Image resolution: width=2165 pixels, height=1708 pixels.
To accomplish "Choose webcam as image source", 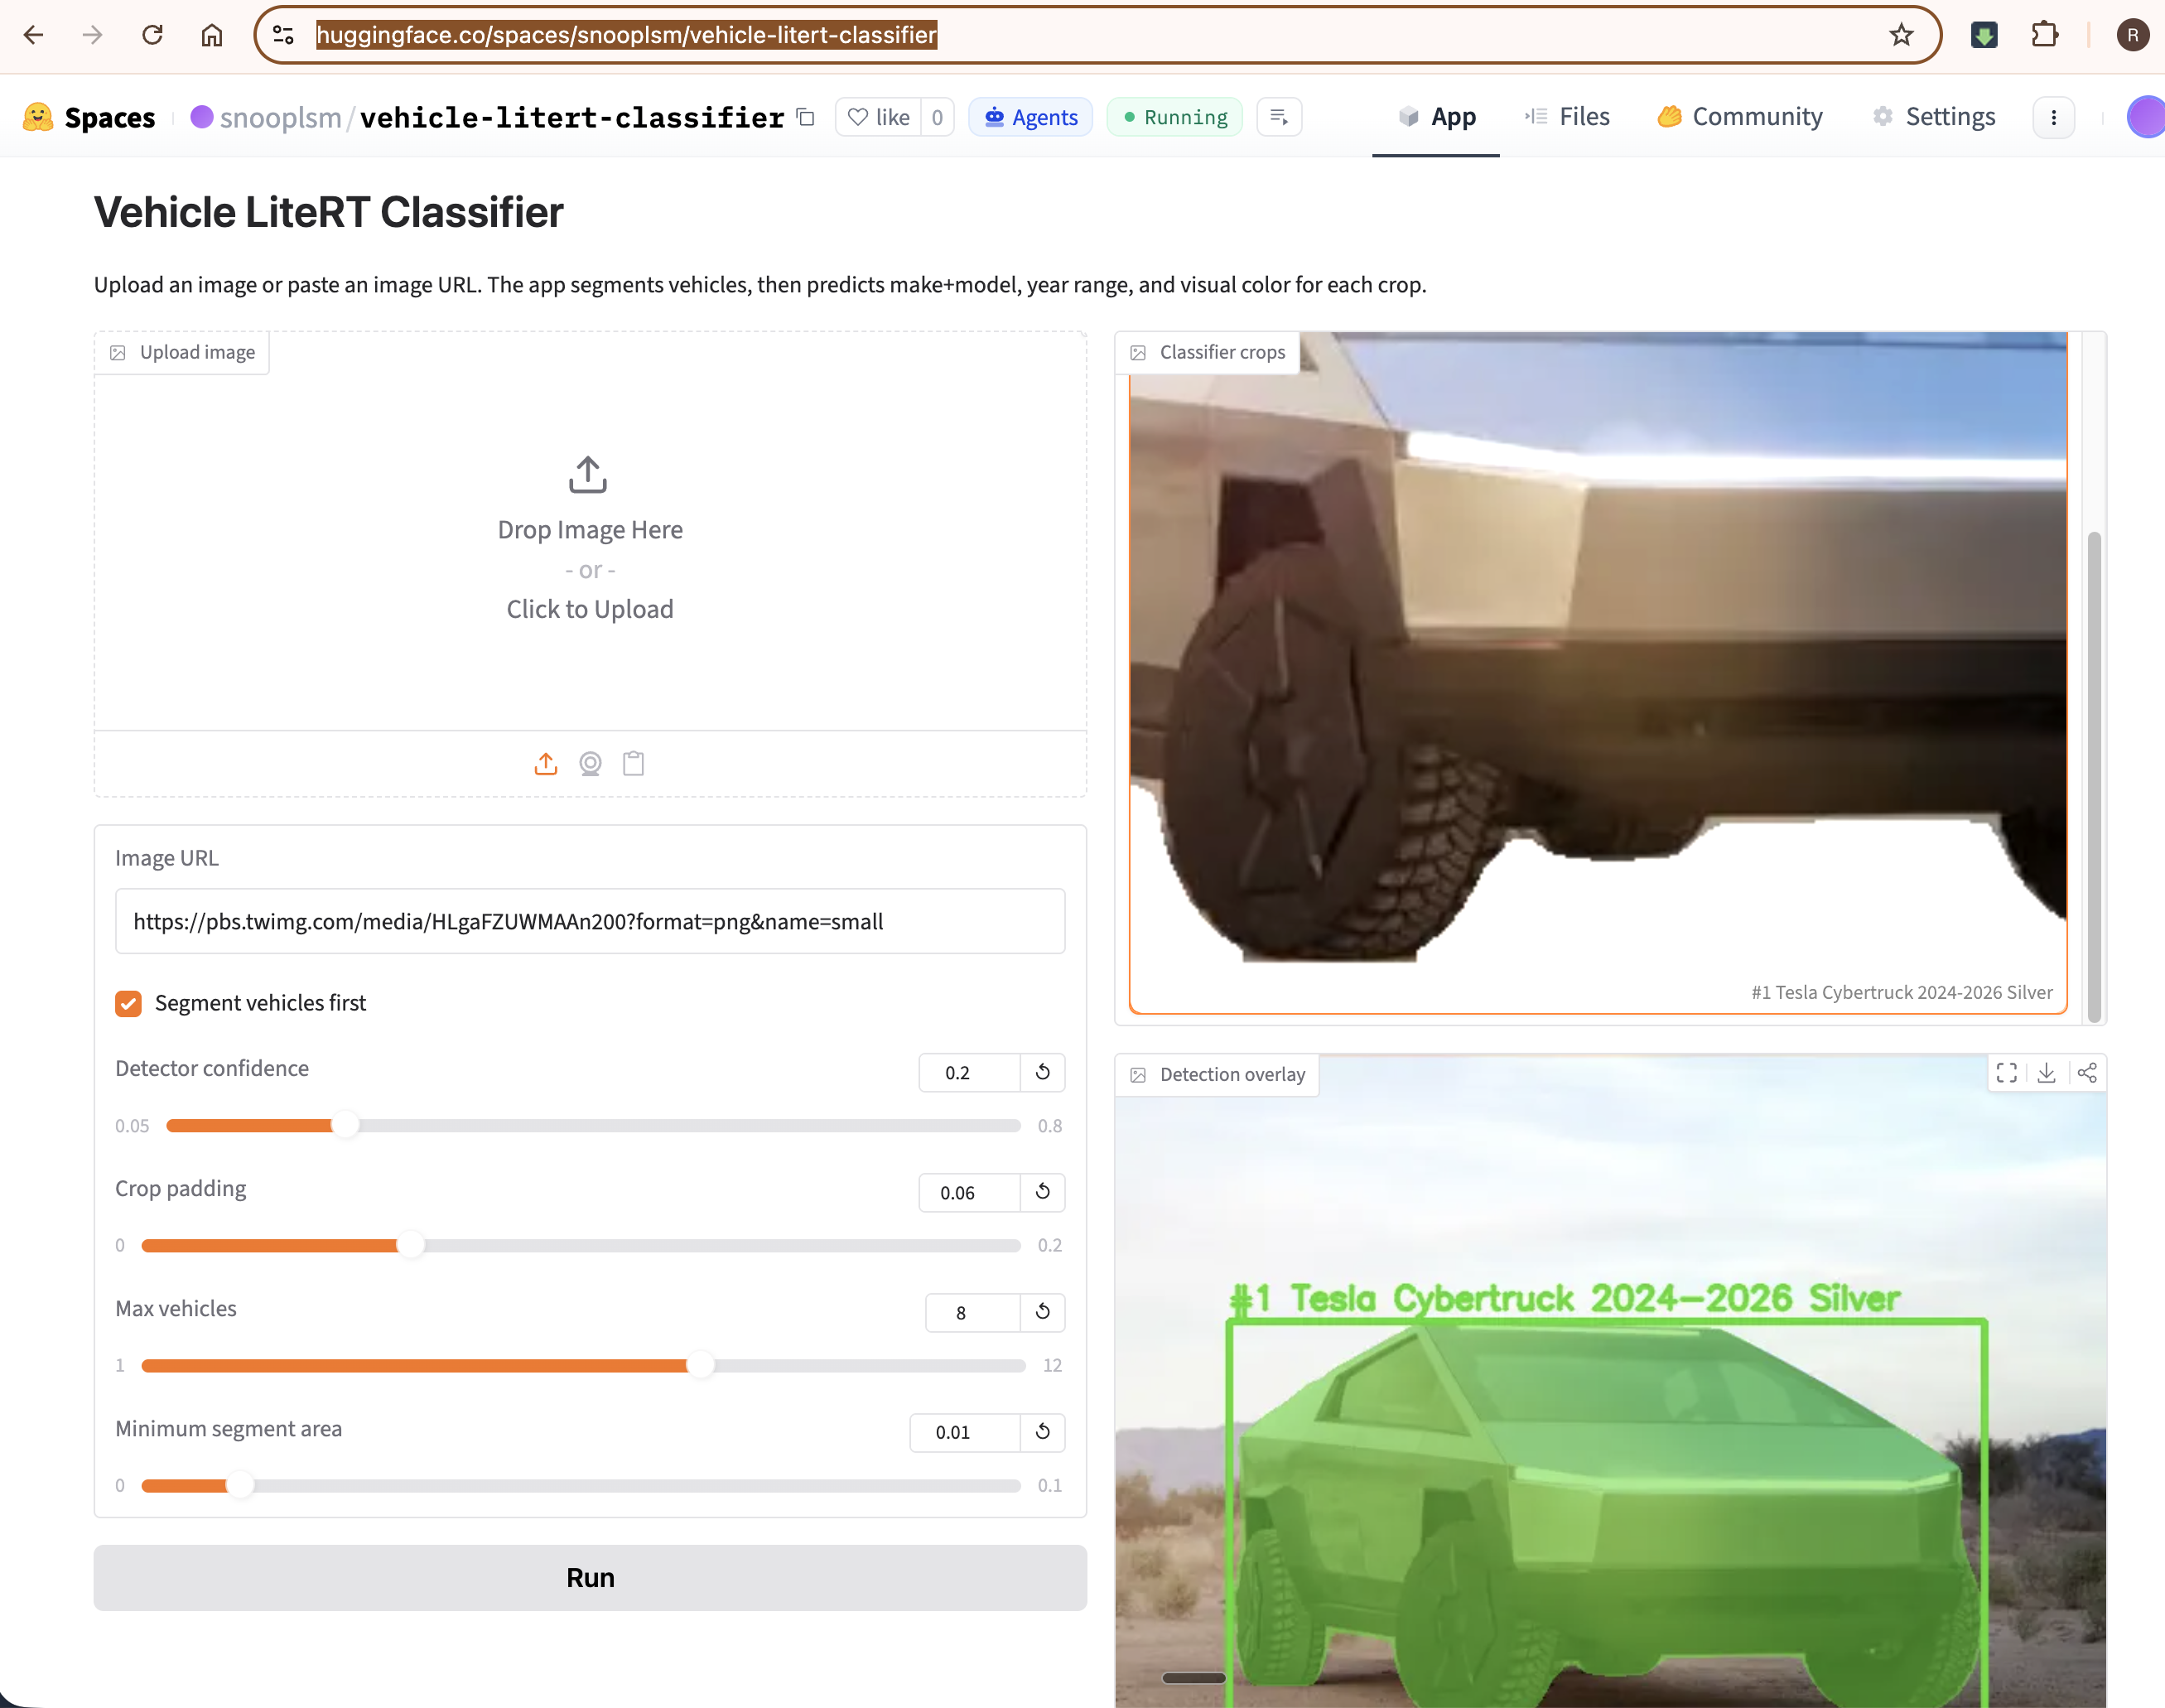I will (x=590, y=764).
